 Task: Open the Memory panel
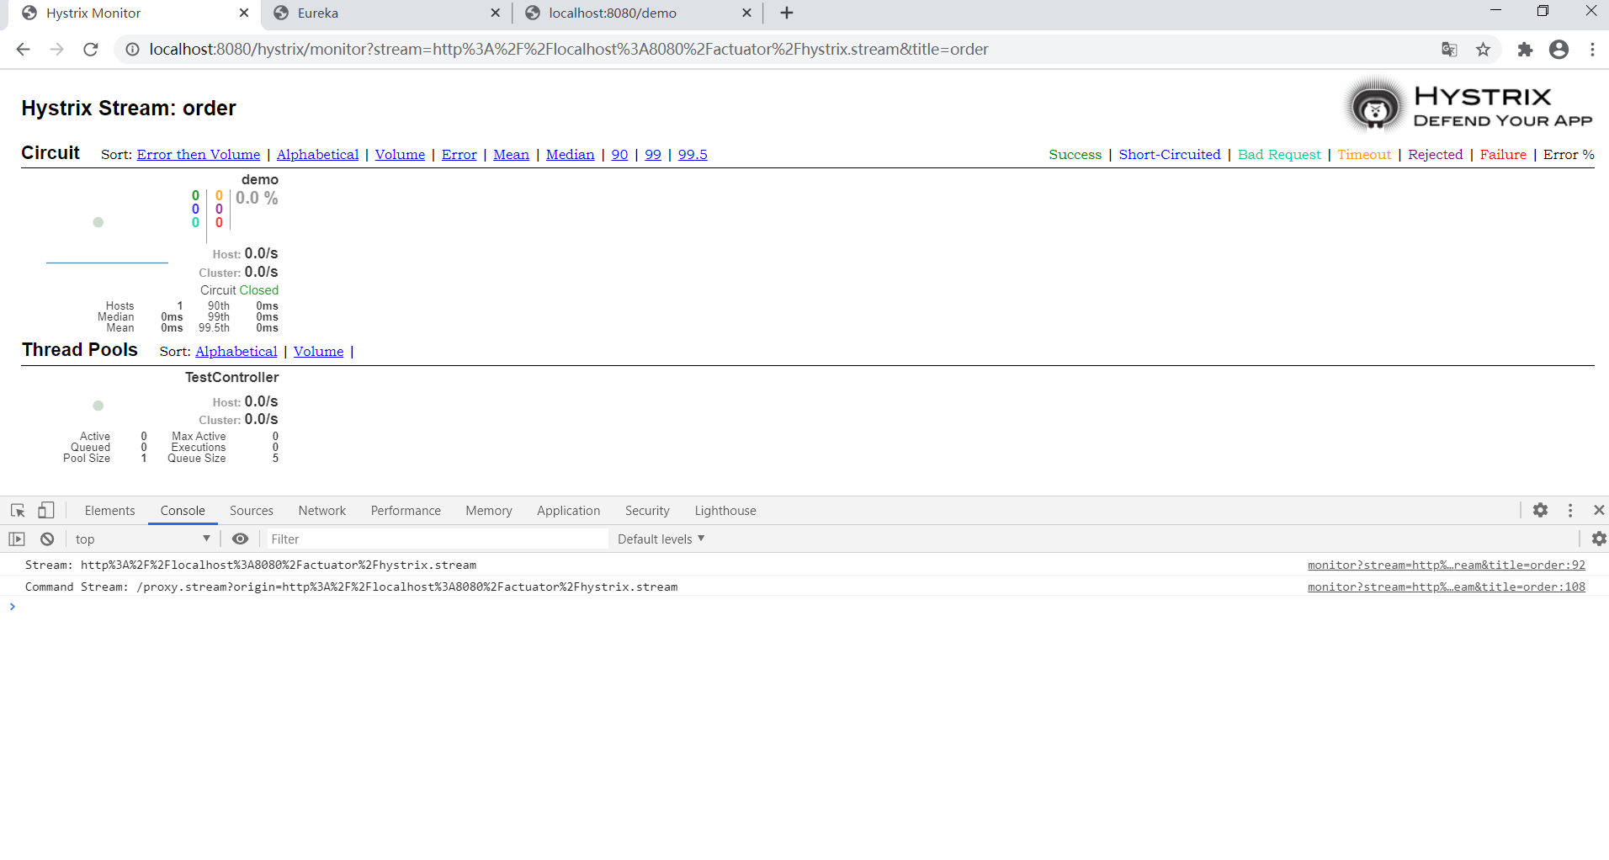point(489,511)
